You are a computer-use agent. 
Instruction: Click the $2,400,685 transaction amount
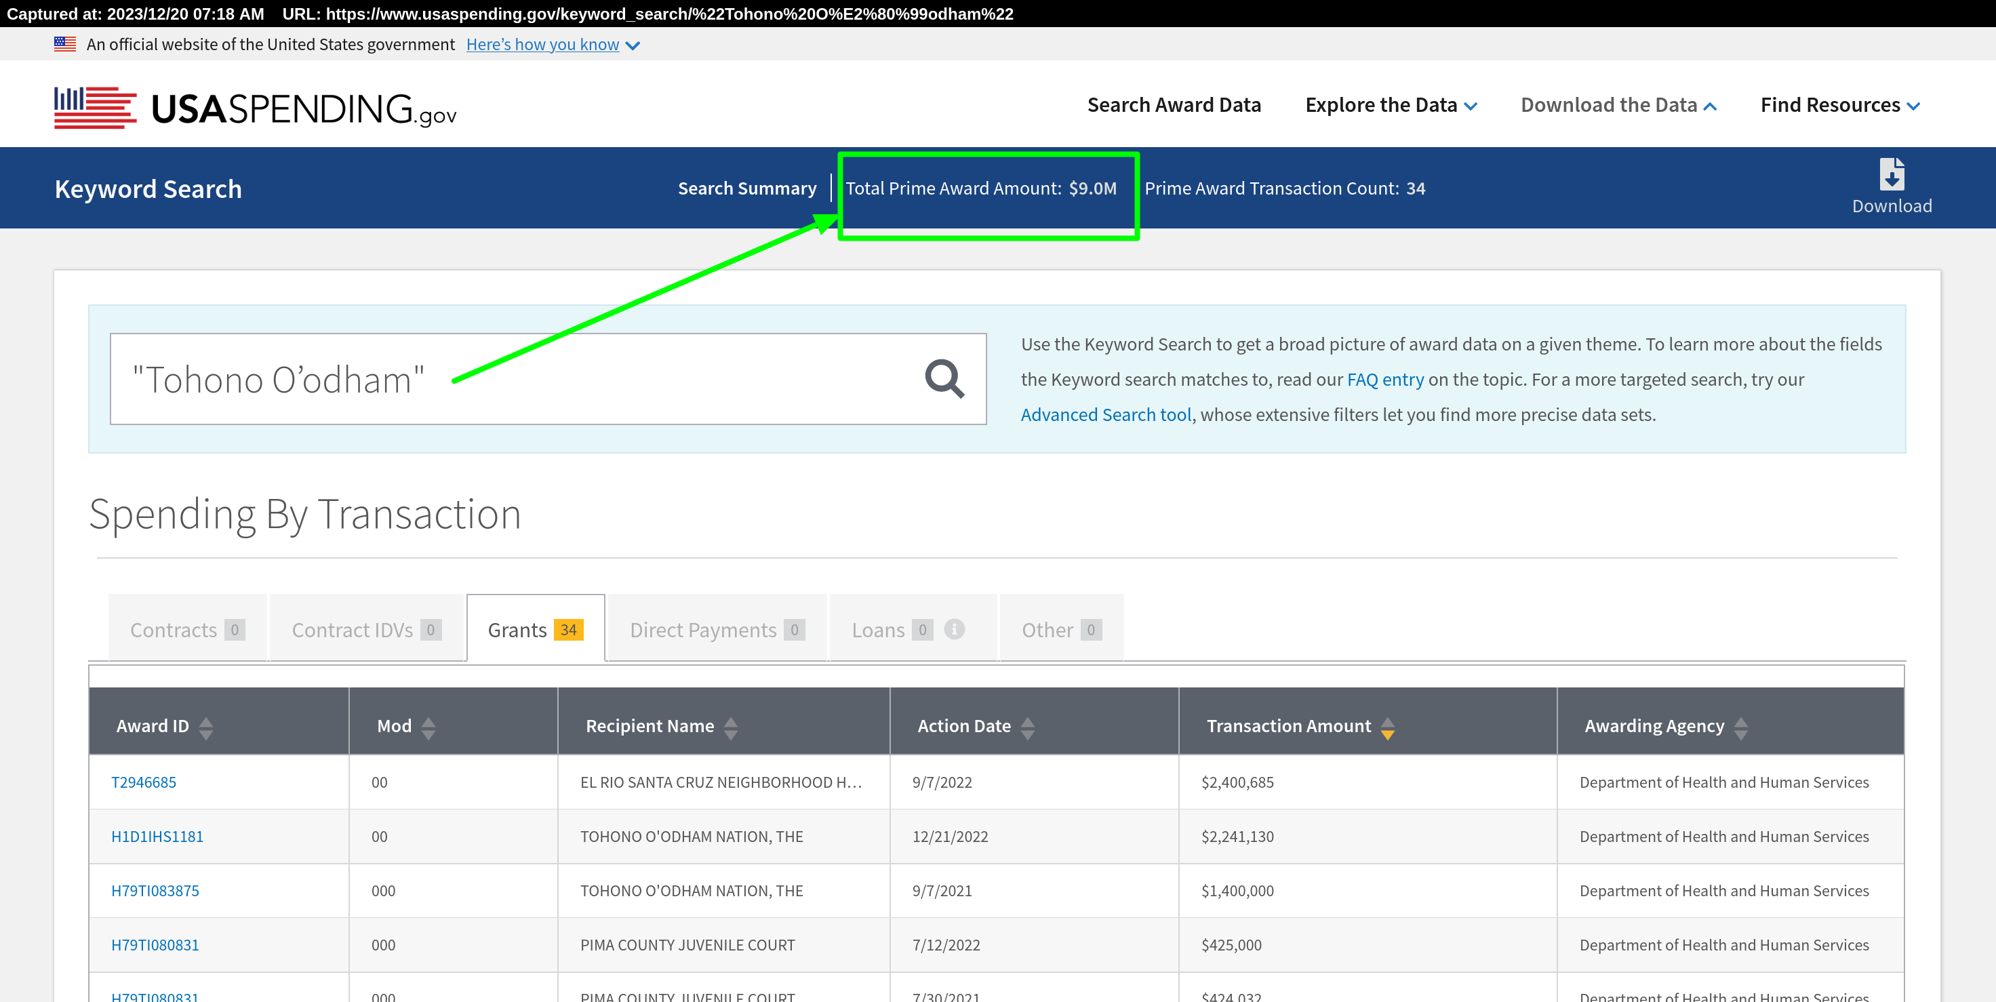point(1237,782)
